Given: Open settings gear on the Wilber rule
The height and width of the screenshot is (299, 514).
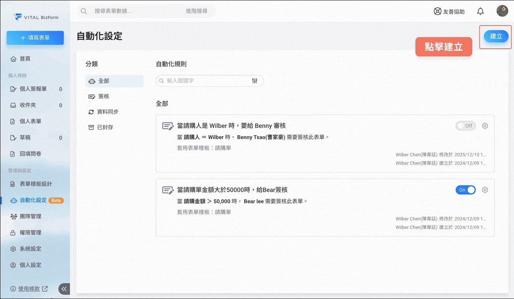Looking at the screenshot, I should pos(485,126).
